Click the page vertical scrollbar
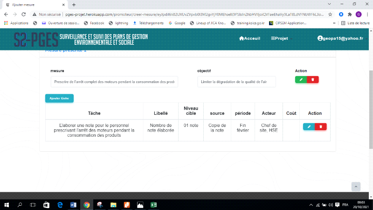 [371, 110]
